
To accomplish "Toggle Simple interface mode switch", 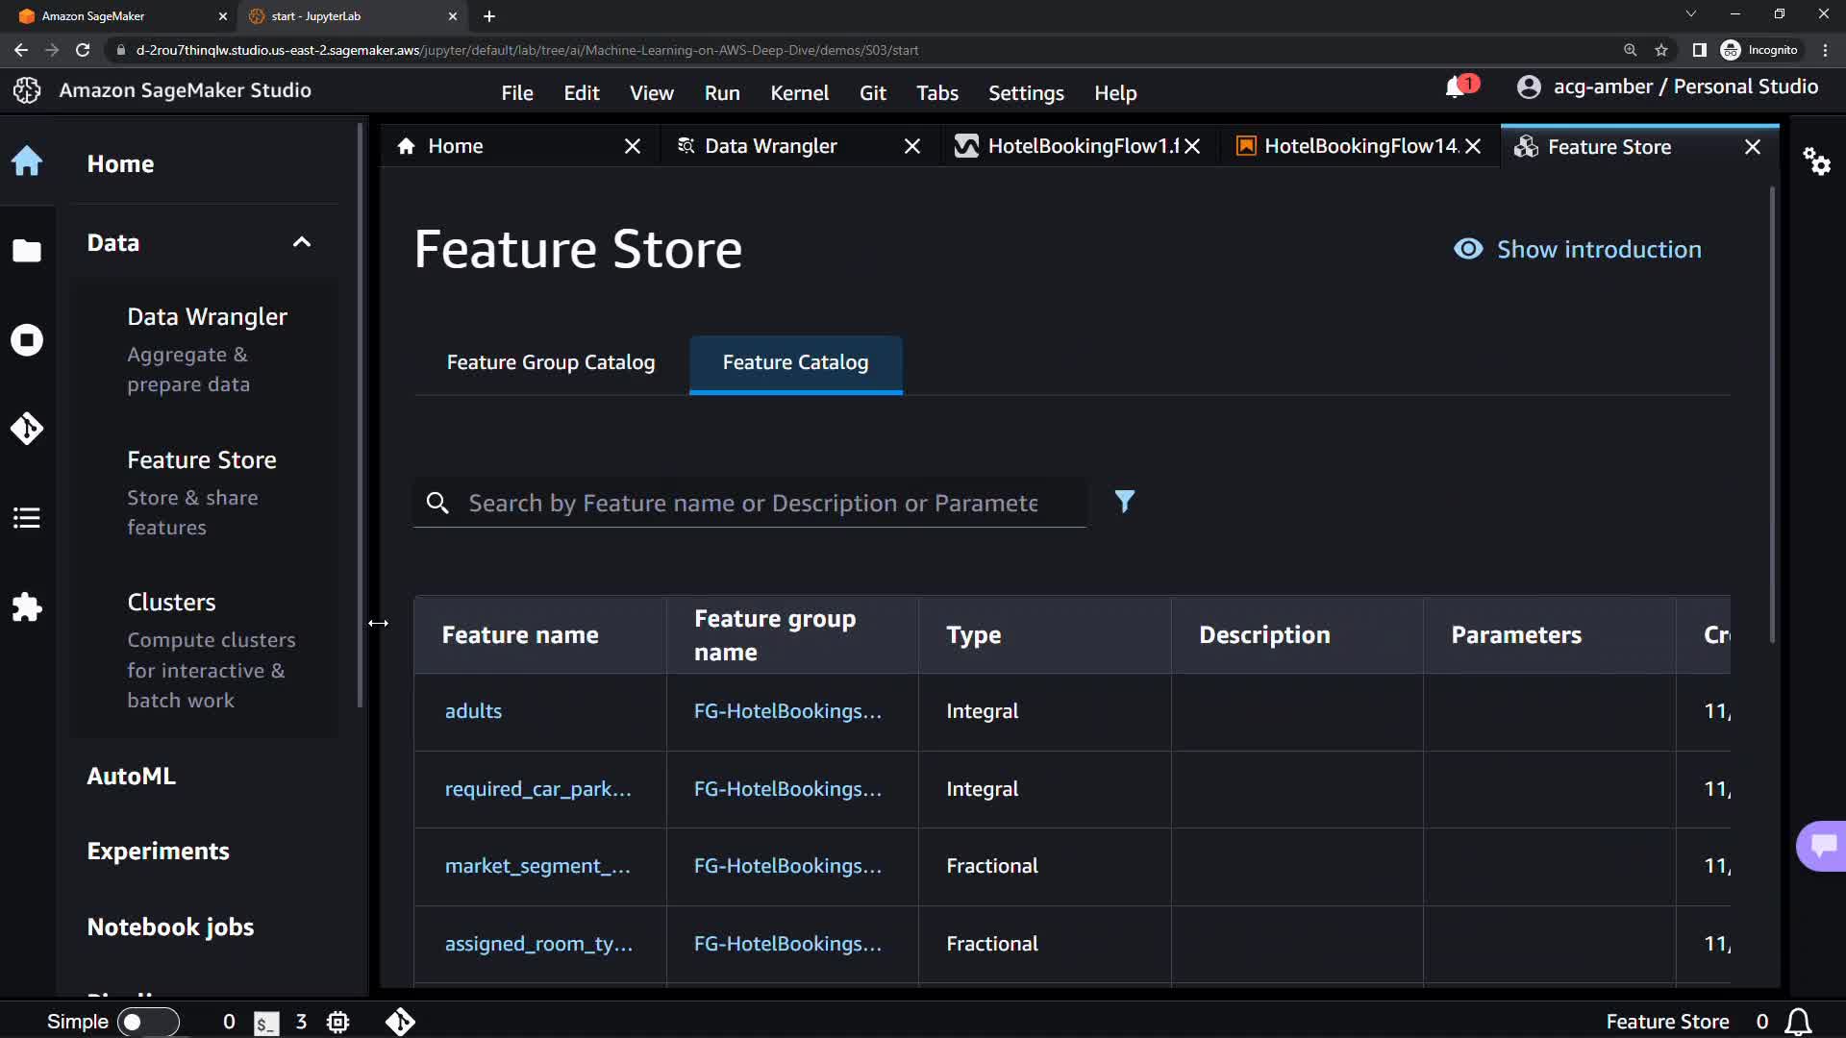I will point(148,1022).
